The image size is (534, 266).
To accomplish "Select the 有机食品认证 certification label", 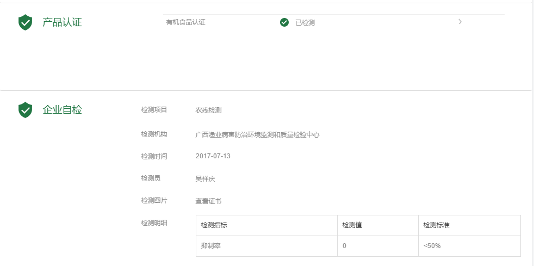I will click(185, 22).
